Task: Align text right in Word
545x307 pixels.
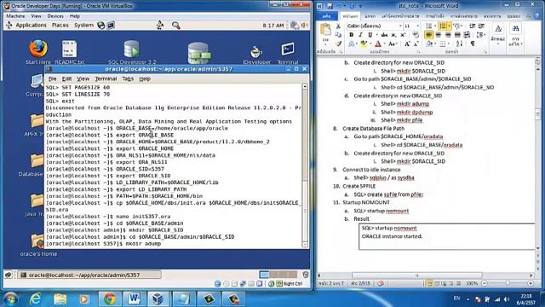Action: [448, 35]
